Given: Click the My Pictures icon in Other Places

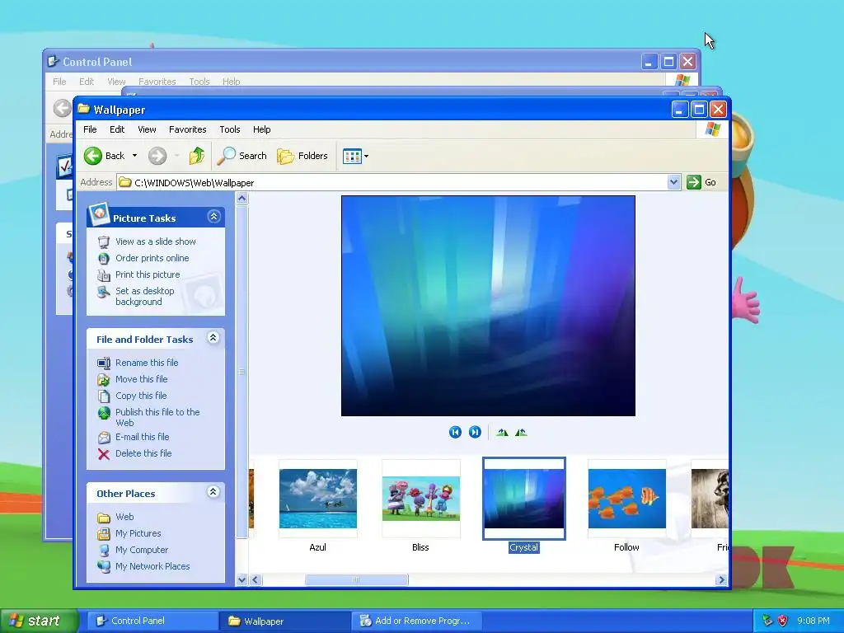Looking at the screenshot, I should (x=103, y=534).
